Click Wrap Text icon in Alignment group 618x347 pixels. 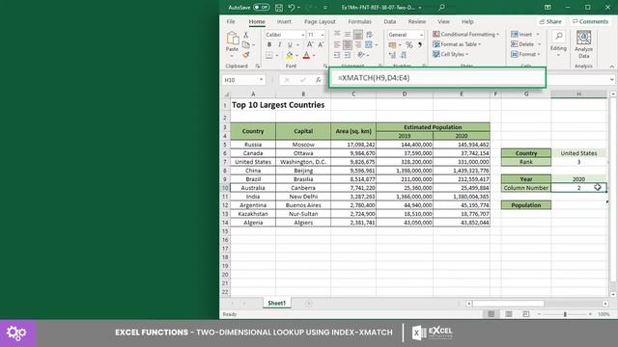[369, 35]
